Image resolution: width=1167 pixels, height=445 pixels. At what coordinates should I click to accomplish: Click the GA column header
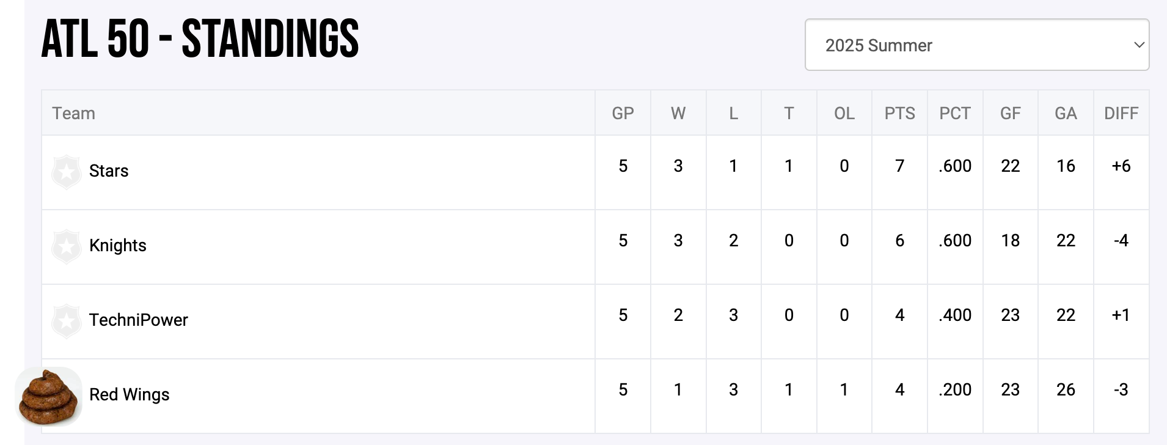1066,114
